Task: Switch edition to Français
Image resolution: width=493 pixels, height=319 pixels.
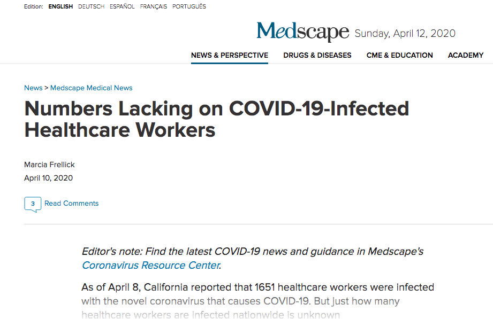Action: pos(153,6)
